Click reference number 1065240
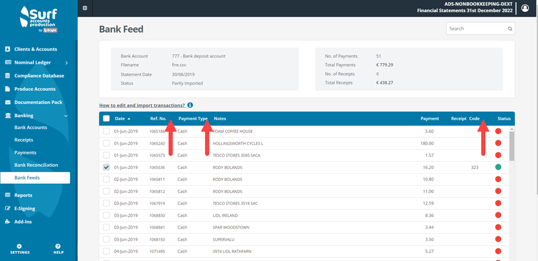 (x=157, y=143)
